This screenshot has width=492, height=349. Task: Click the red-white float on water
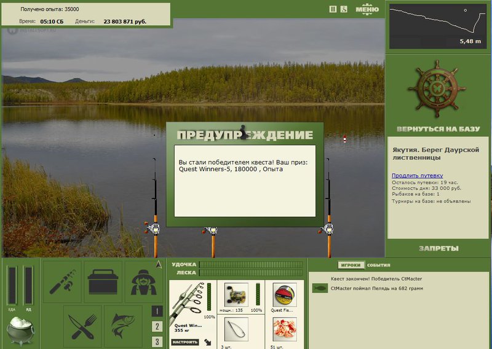point(344,139)
